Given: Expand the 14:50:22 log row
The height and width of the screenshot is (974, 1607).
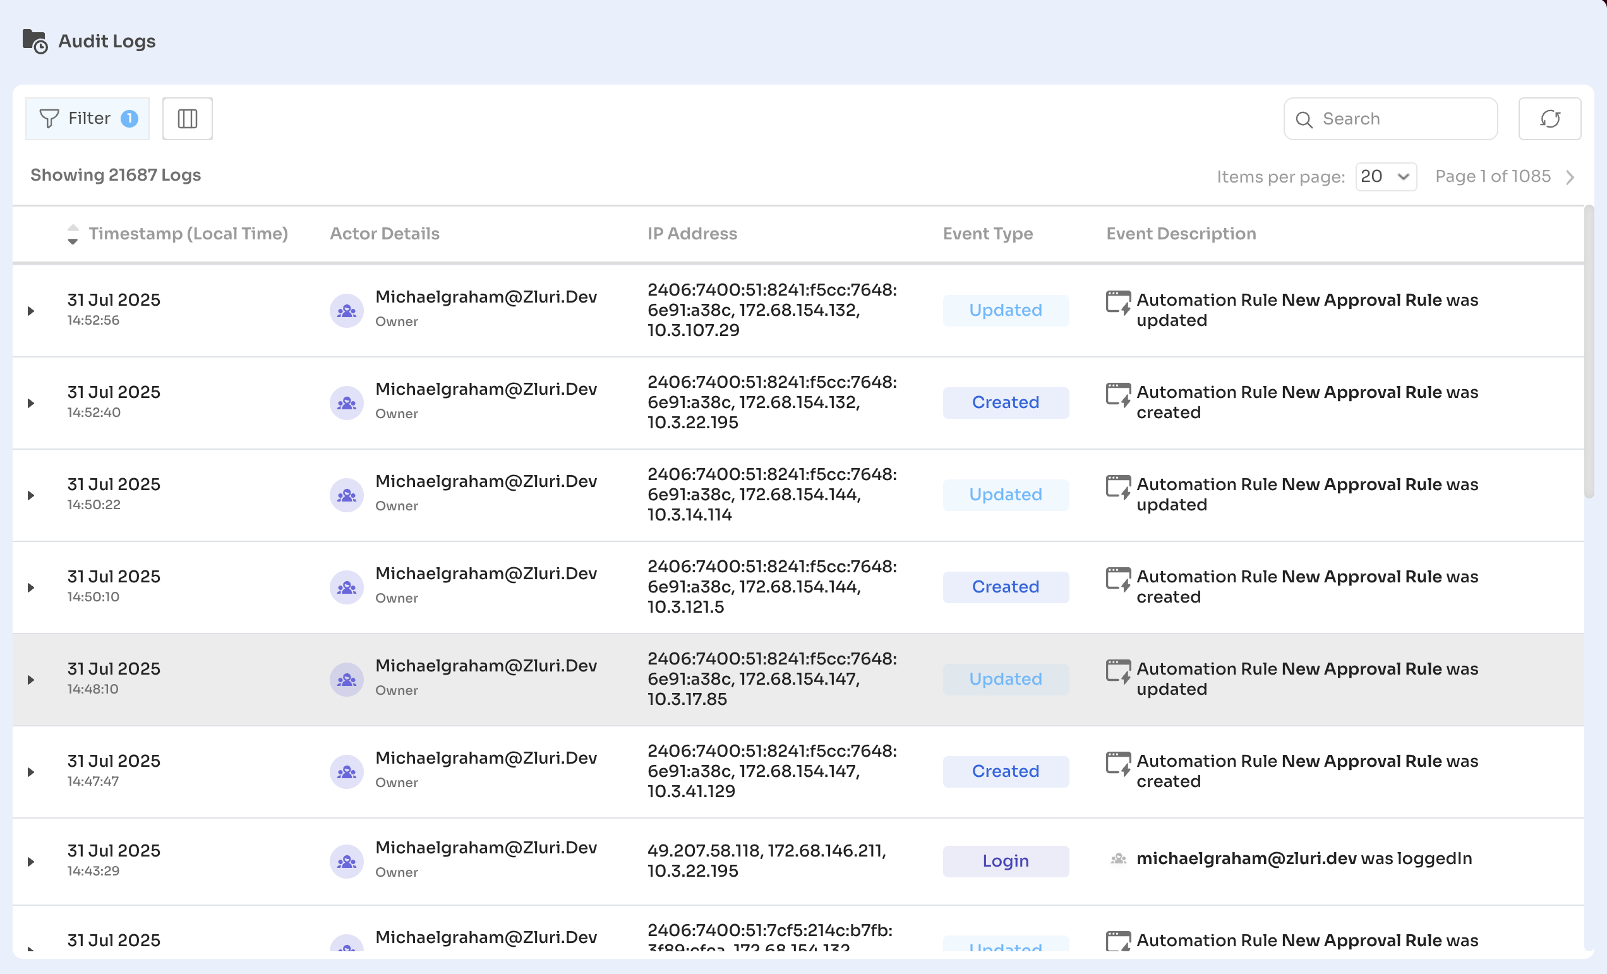Looking at the screenshot, I should pos(31,495).
